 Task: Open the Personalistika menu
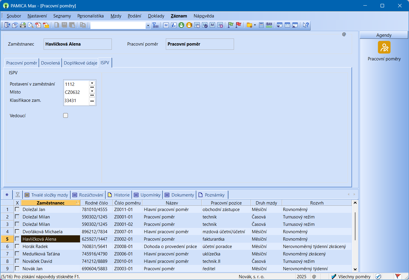90,16
